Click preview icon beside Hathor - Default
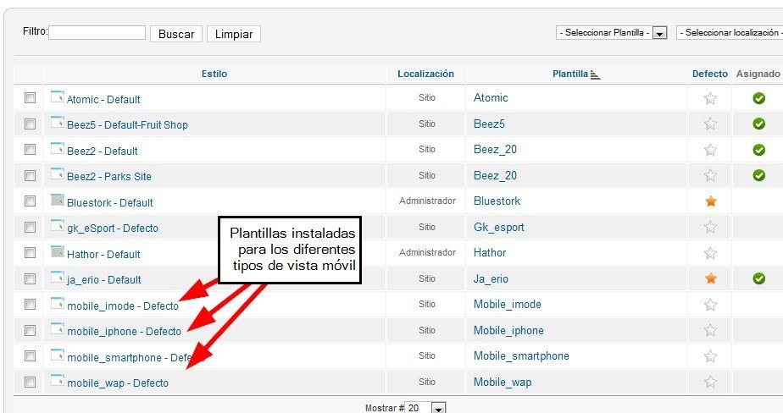Screen dimensions: 783x413 click(58, 251)
